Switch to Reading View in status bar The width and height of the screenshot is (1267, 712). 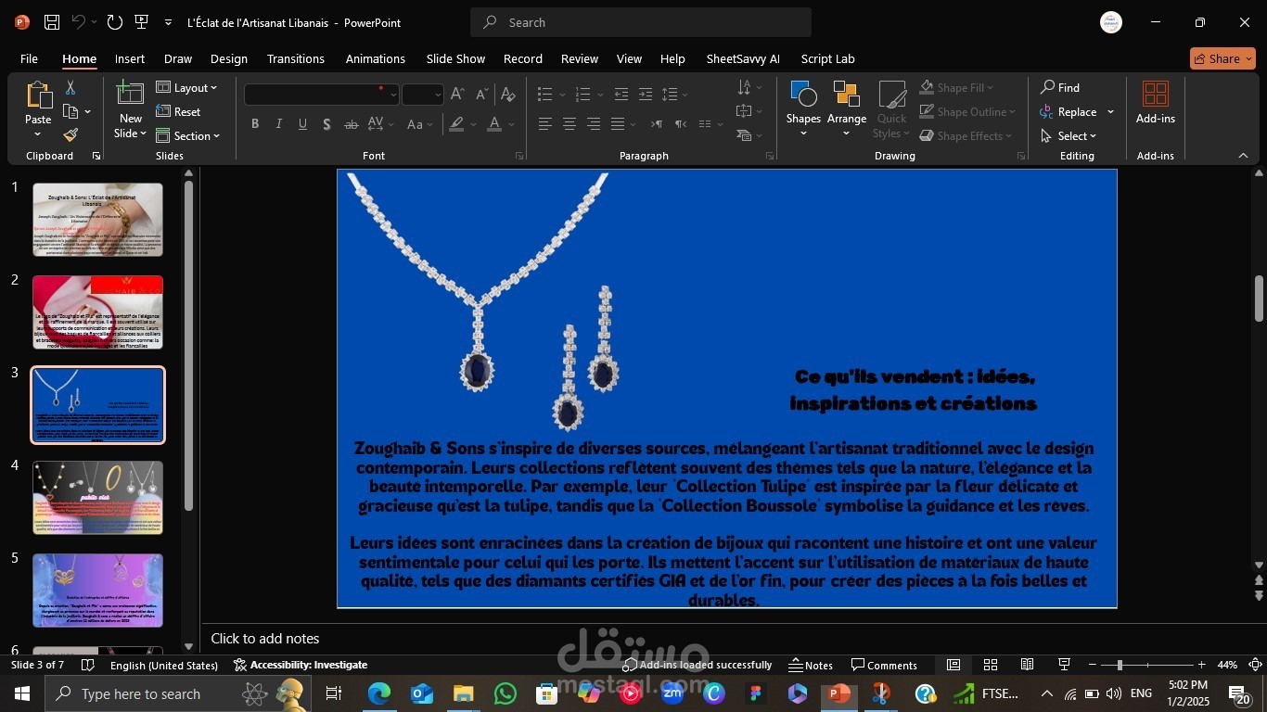click(1027, 665)
